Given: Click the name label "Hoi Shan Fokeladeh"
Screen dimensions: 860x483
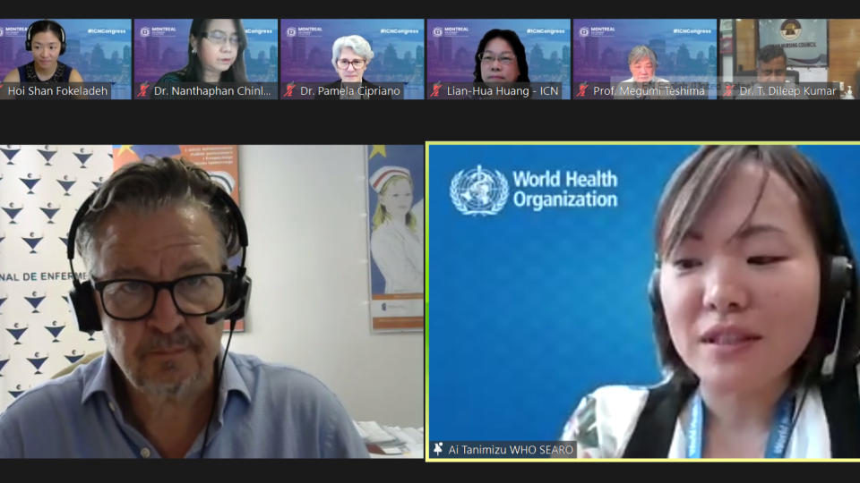Looking at the screenshot, I should click(x=57, y=91).
